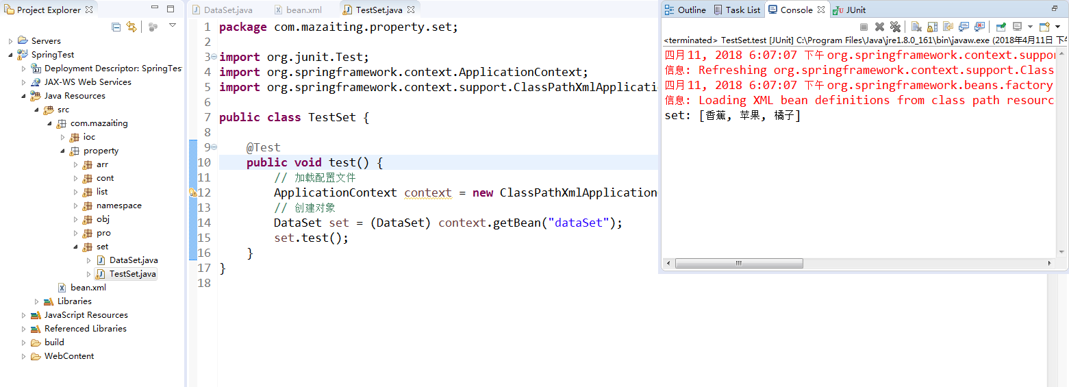Click warning marker on line 12

point(193,193)
